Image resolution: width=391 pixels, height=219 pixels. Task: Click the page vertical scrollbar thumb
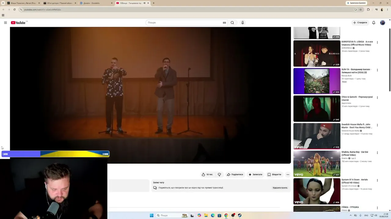pyautogui.click(x=389, y=60)
